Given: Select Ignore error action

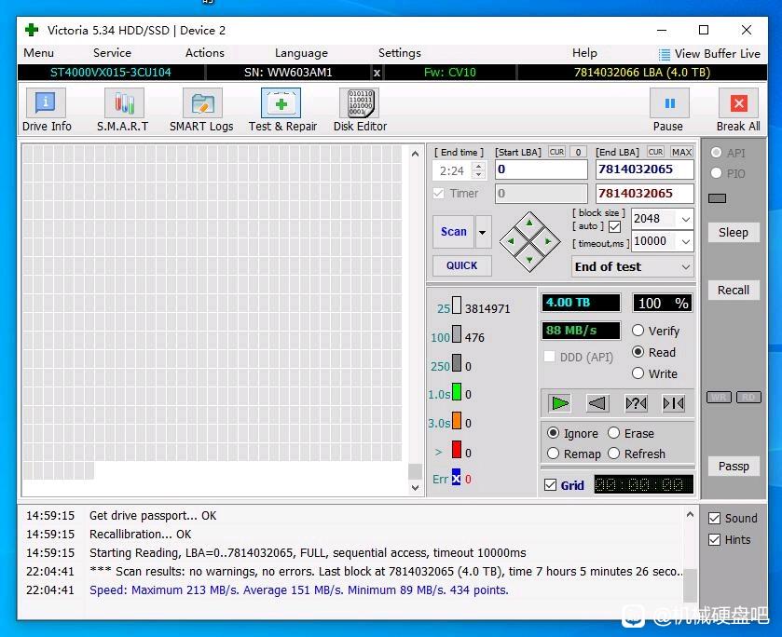Looking at the screenshot, I should click(x=553, y=433).
